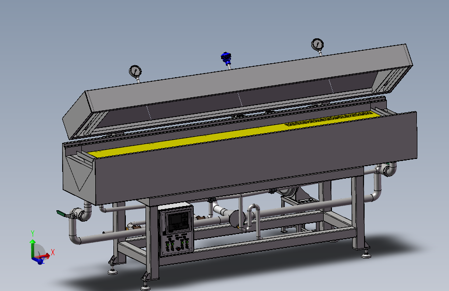The height and width of the screenshot is (291, 449).
Task: Select the red emergency button on control panel
Action: tap(178, 249)
